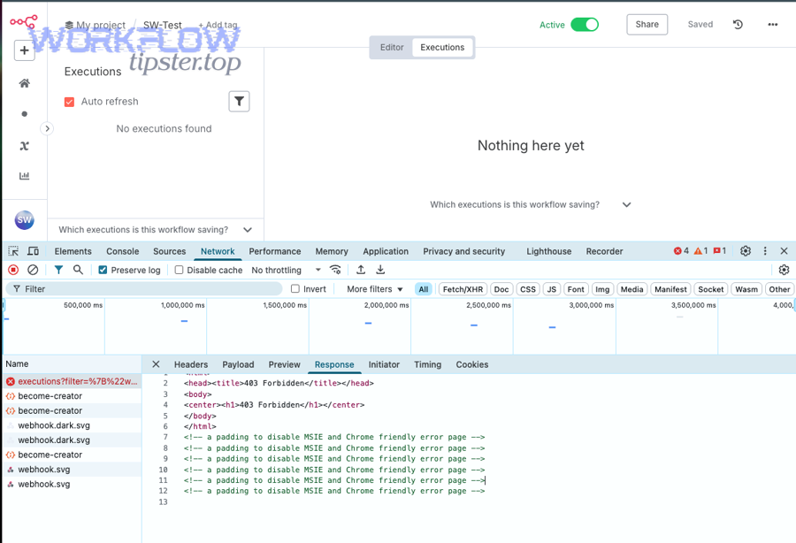Toggle the Active workflow switch
Image resolution: width=796 pixels, height=543 pixels.
coord(585,25)
